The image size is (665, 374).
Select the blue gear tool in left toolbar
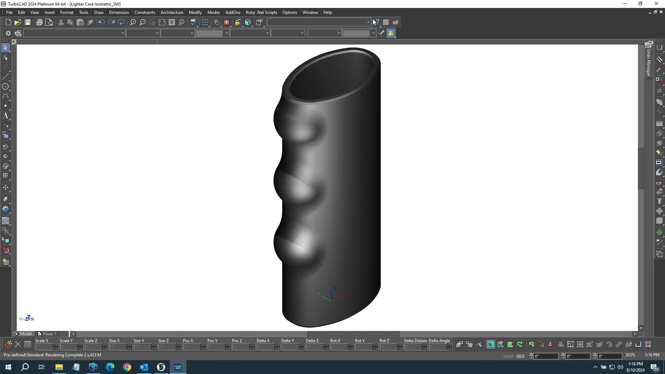click(5, 209)
